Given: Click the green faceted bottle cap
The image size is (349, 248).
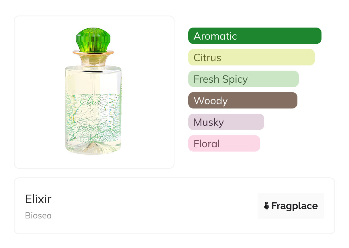Looking at the screenshot, I should (x=93, y=40).
